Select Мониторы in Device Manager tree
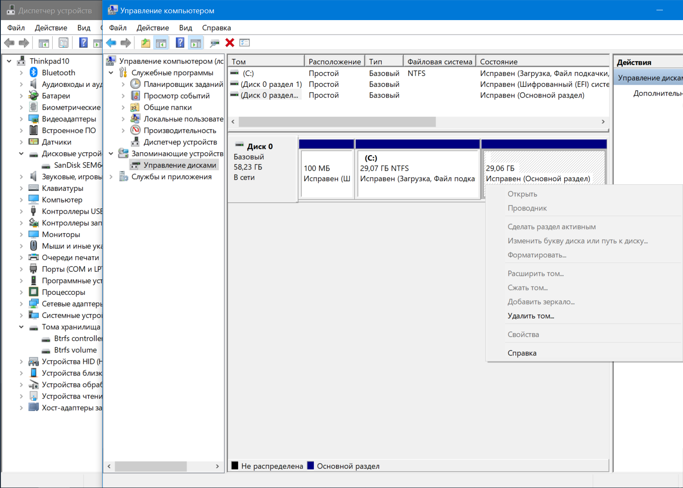The height and width of the screenshot is (488, 683). point(61,234)
